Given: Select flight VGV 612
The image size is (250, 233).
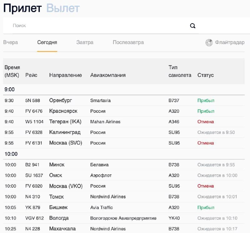Looking at the screenshot, I should click(x=34, y=218).
